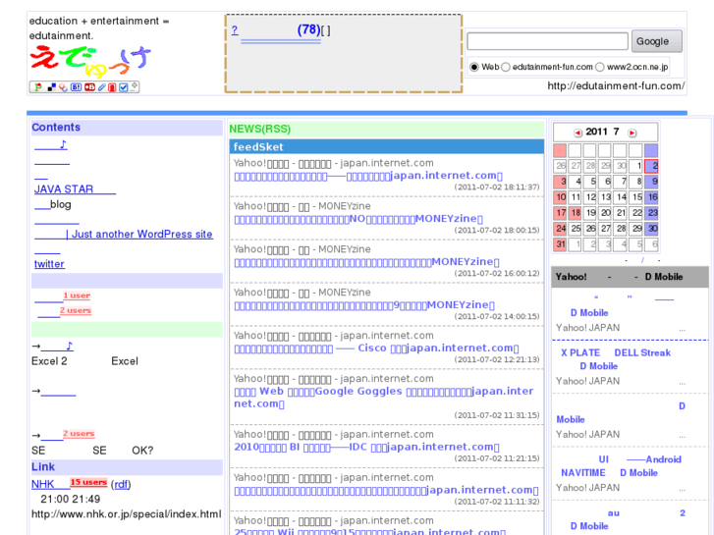Click the '?' link in dashed box
Screen dimensions: 714x535
coord(235,30)
